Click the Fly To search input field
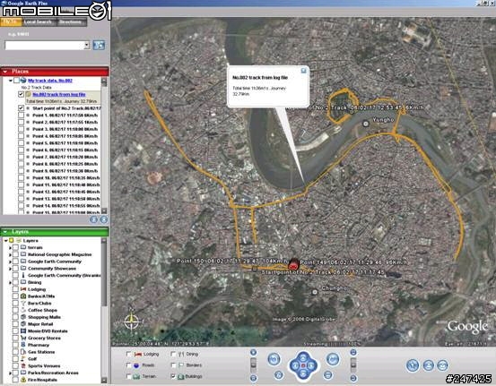The height and width of the screenshot is (386, 496). click(x=45, y=45)
